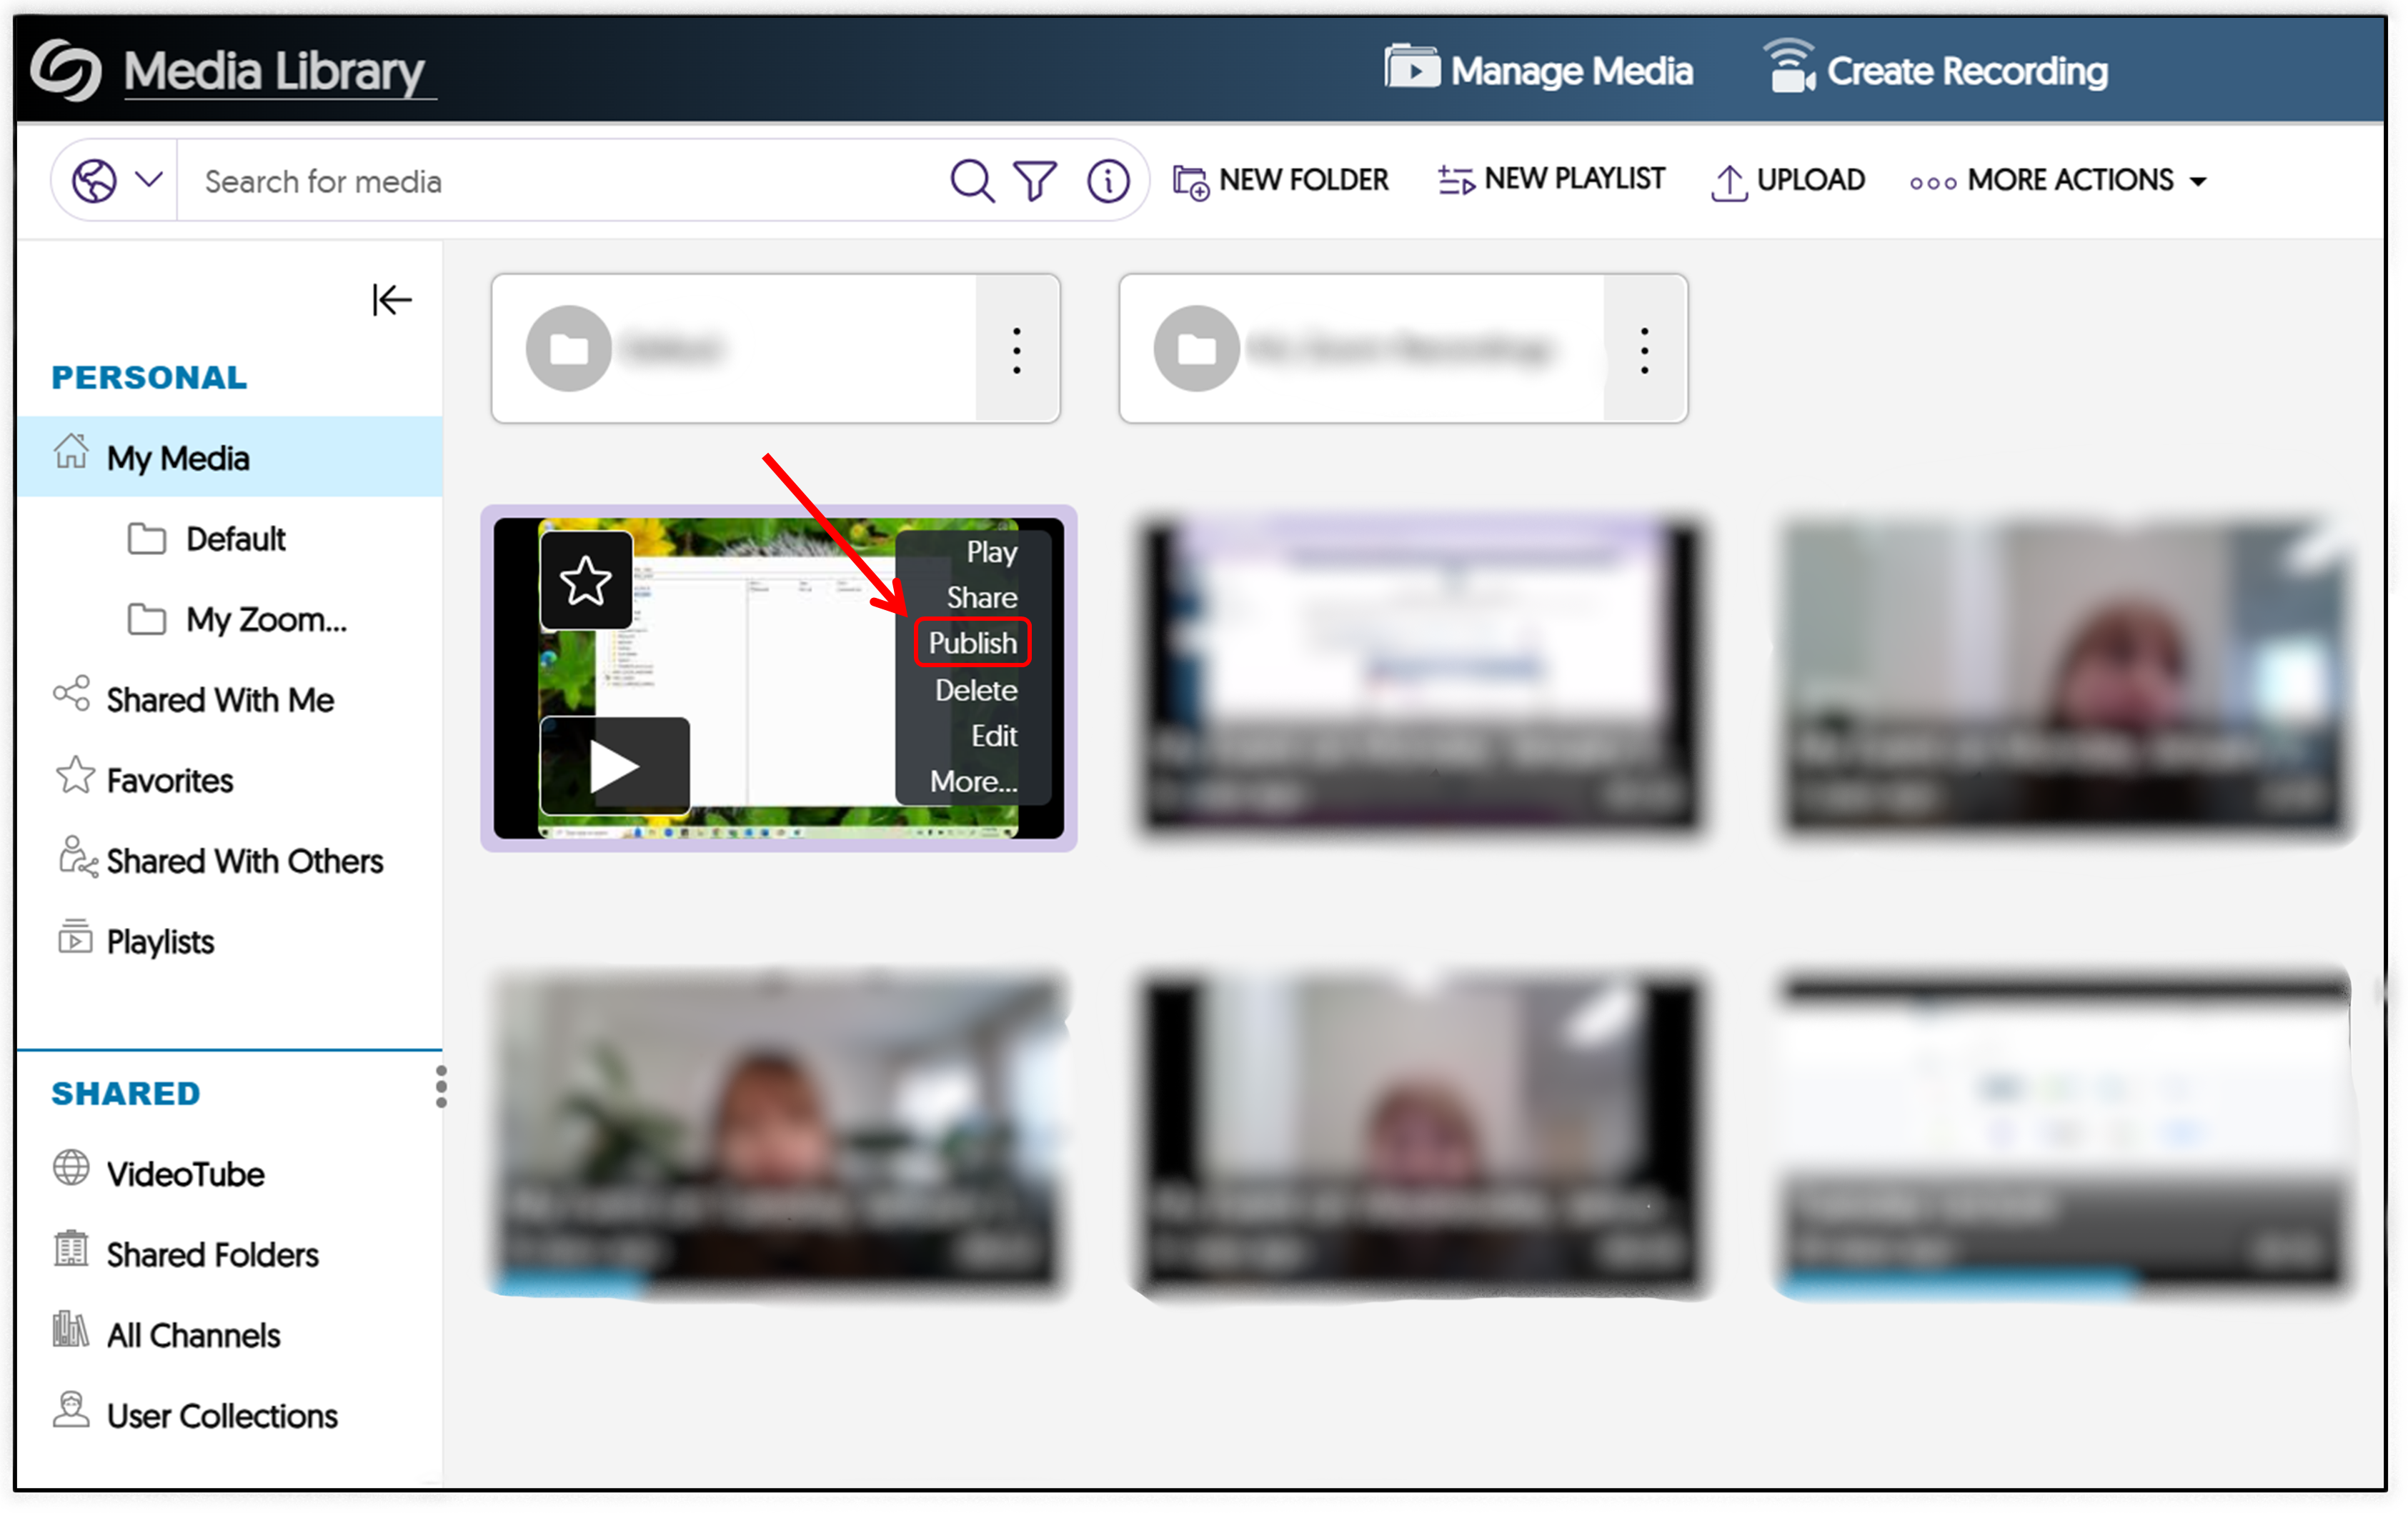This screenshot has height=1513, width=2408.
Task: Click the Shared Folders building icon
Action: click(71, 1248)
